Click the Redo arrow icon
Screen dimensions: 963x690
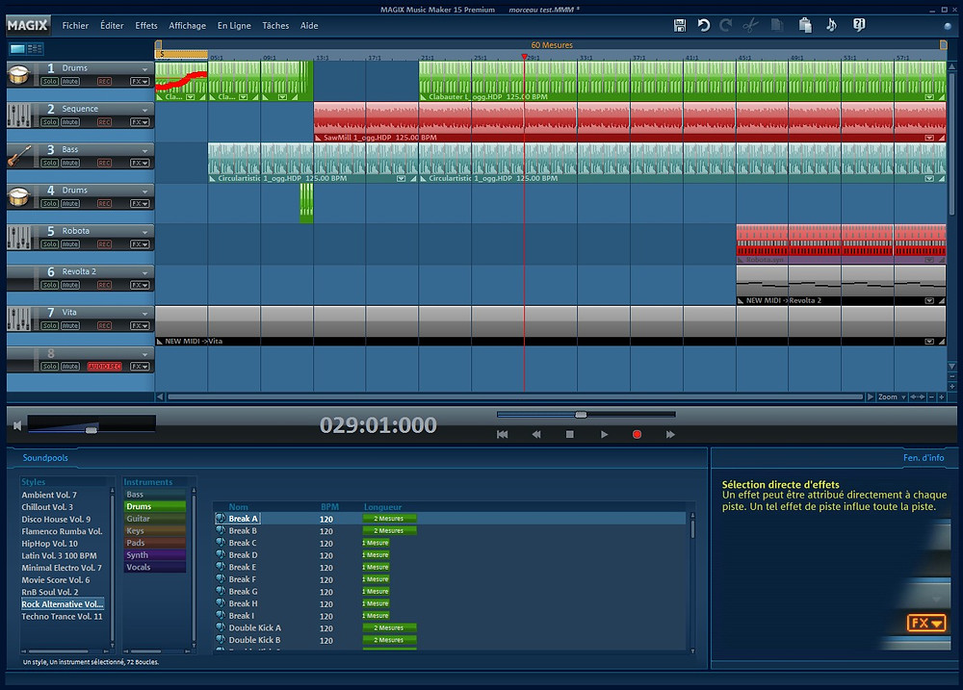pos(726,25)
